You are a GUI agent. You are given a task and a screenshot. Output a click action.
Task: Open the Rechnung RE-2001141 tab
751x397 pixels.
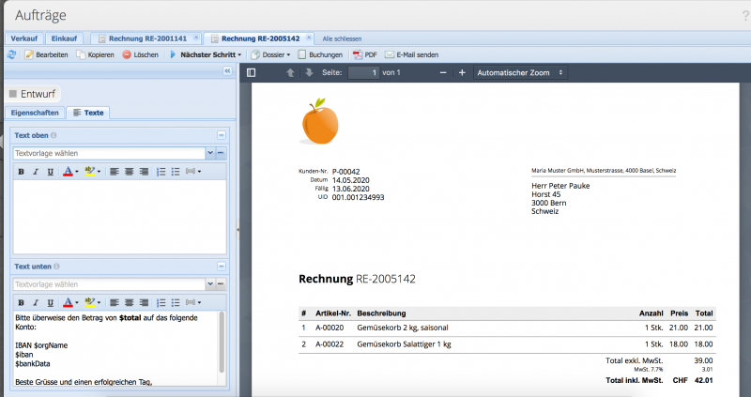coord(146,38)
